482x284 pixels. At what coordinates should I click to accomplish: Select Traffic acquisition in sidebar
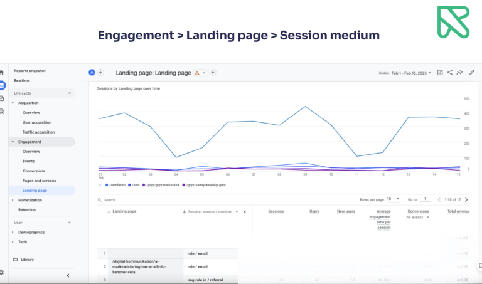click(39, 132)
